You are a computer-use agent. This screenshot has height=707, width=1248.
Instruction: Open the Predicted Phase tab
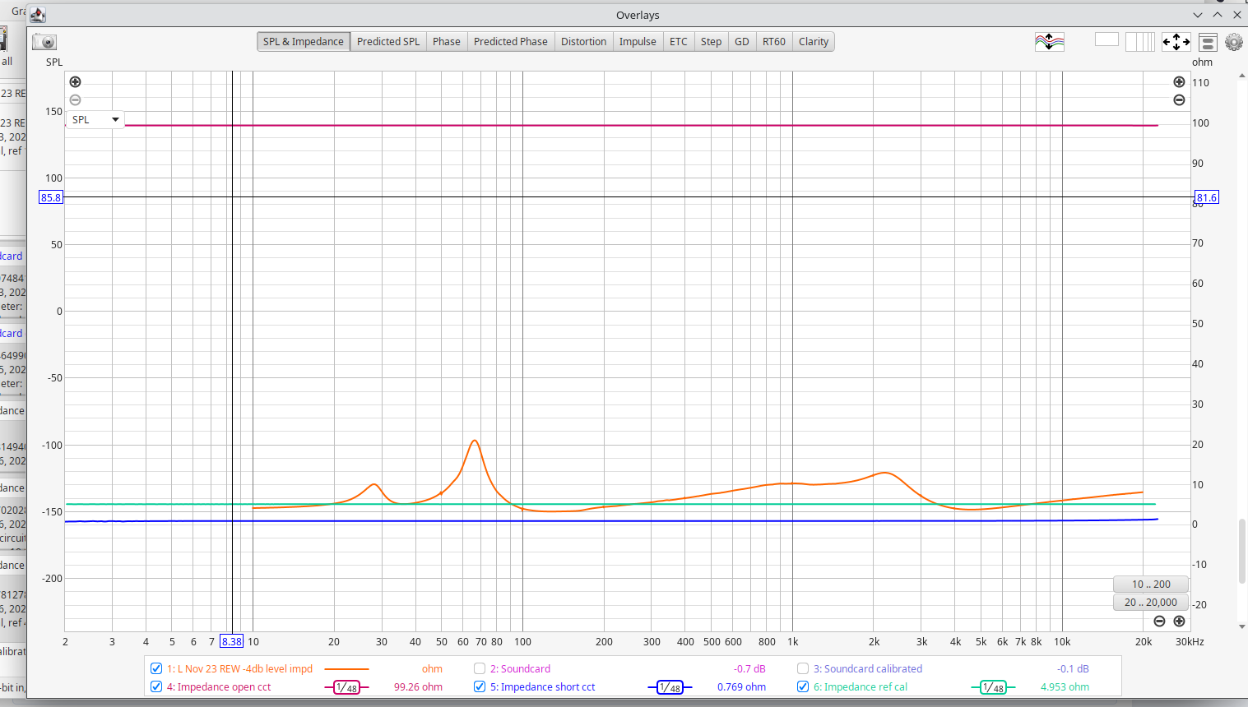[x=511, y=41]
